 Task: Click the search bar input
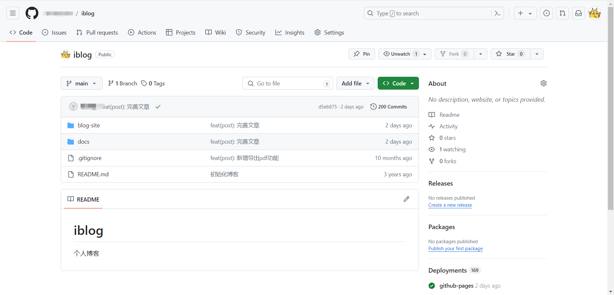434,13
